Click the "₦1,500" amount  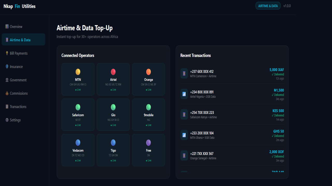point(279,90)
